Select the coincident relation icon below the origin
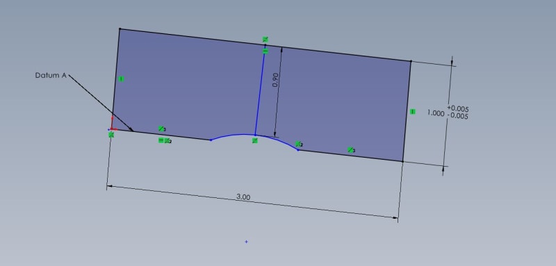This screenshot has width=556, height=266. [x=111, y=135]
